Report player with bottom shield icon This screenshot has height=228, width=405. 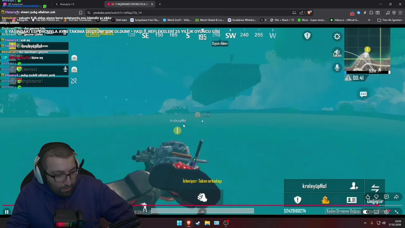coord(298,200)
